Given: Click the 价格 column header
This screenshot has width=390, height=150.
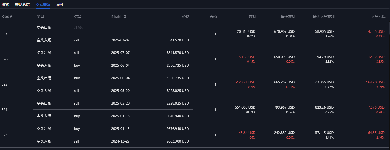Looking at the screenshot, I should tap(186, 17).
